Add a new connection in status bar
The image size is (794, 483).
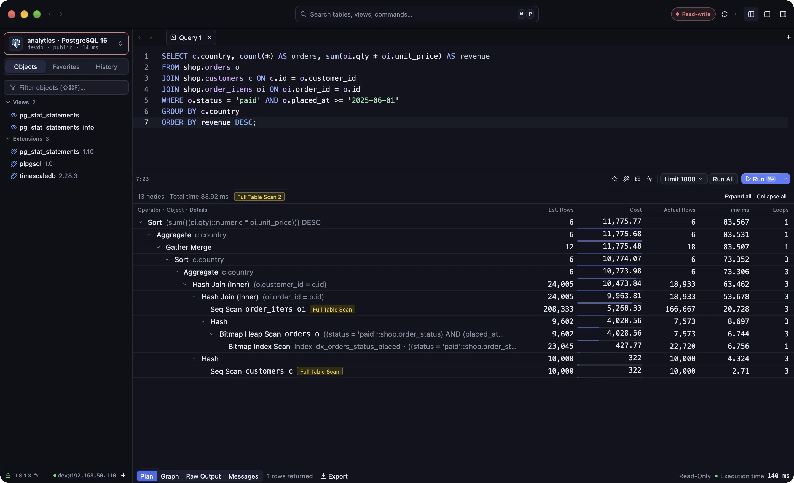pos(124,476)
